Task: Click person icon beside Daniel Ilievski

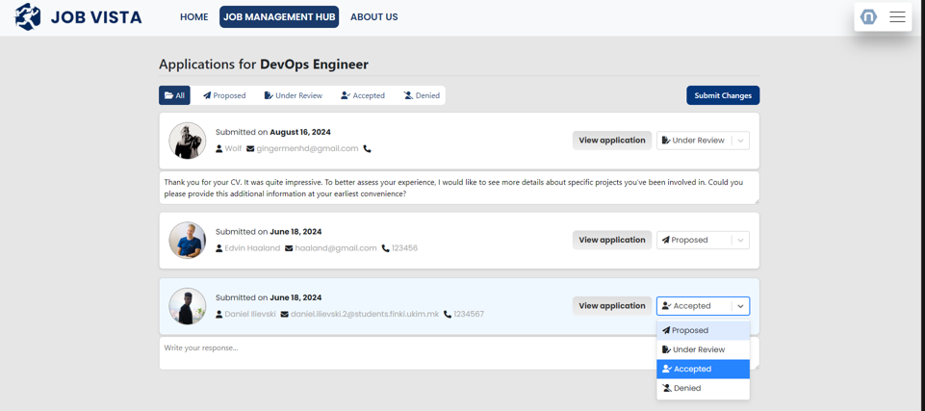Action: coord(219,315)
